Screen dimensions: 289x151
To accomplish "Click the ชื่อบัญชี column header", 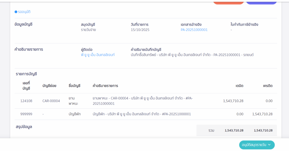I will coord(75,86).
